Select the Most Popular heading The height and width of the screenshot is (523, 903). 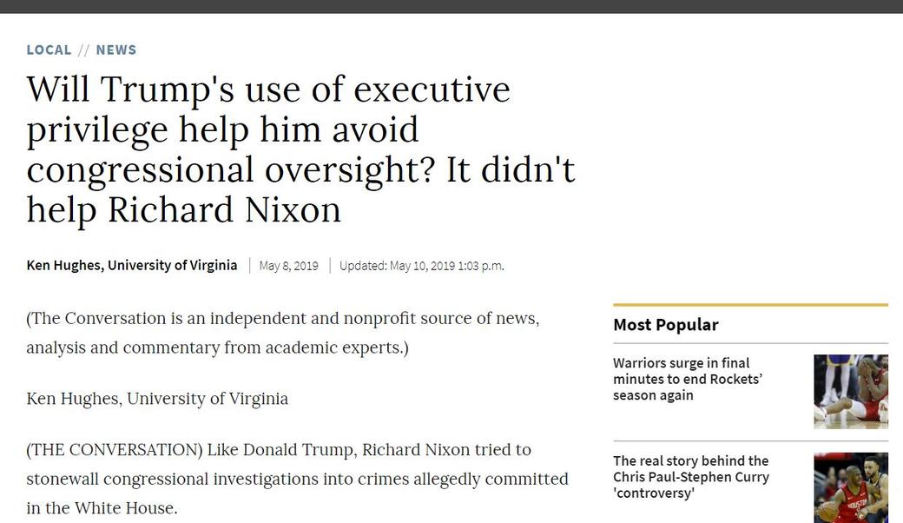(x=666, y=325)
